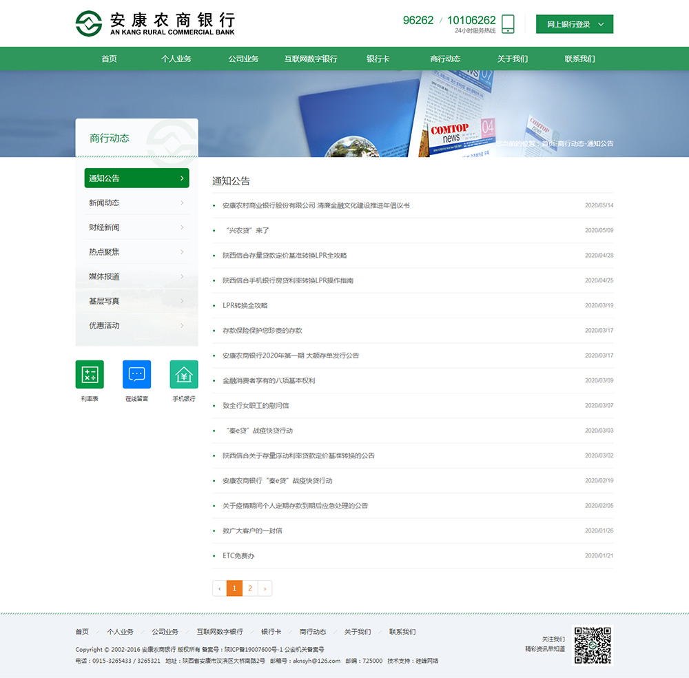Go to page 2 of announcements

tap(250, 588)
